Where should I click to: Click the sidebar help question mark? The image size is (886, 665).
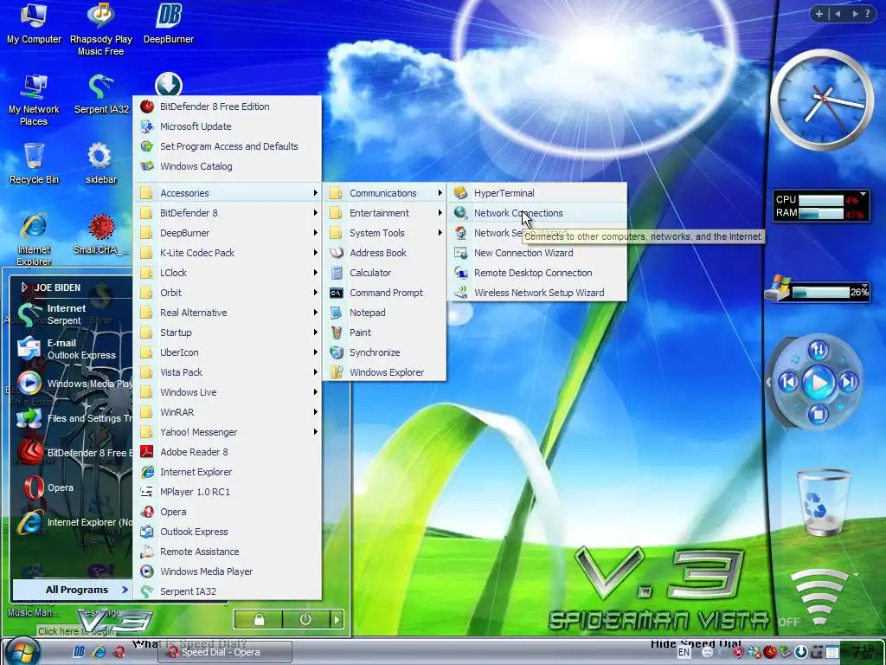867,14
